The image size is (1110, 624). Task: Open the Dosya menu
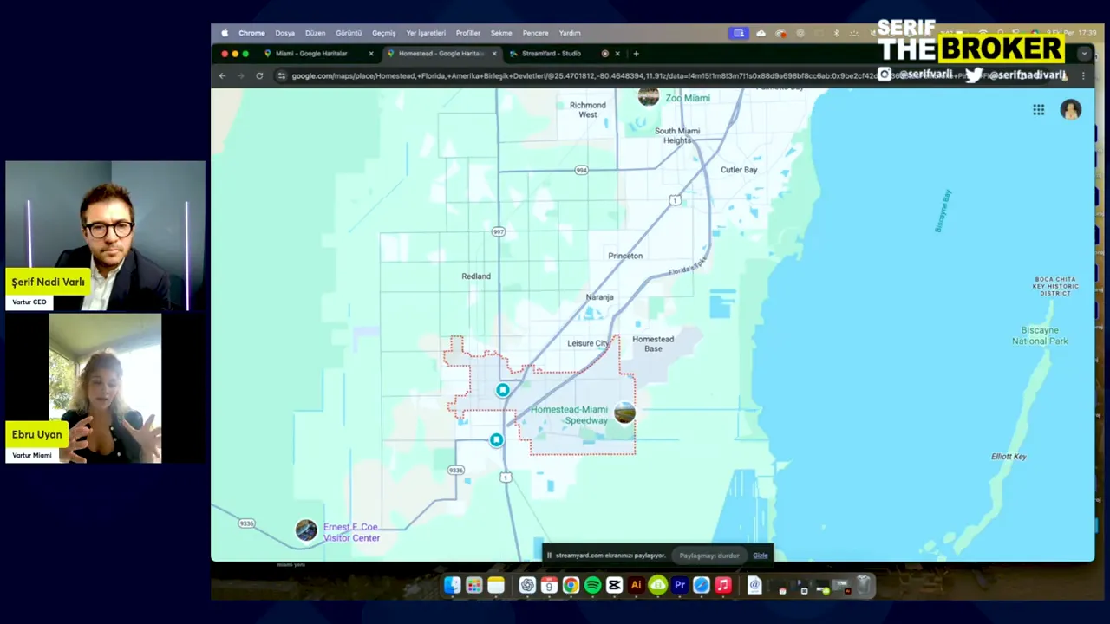[285, 33]
